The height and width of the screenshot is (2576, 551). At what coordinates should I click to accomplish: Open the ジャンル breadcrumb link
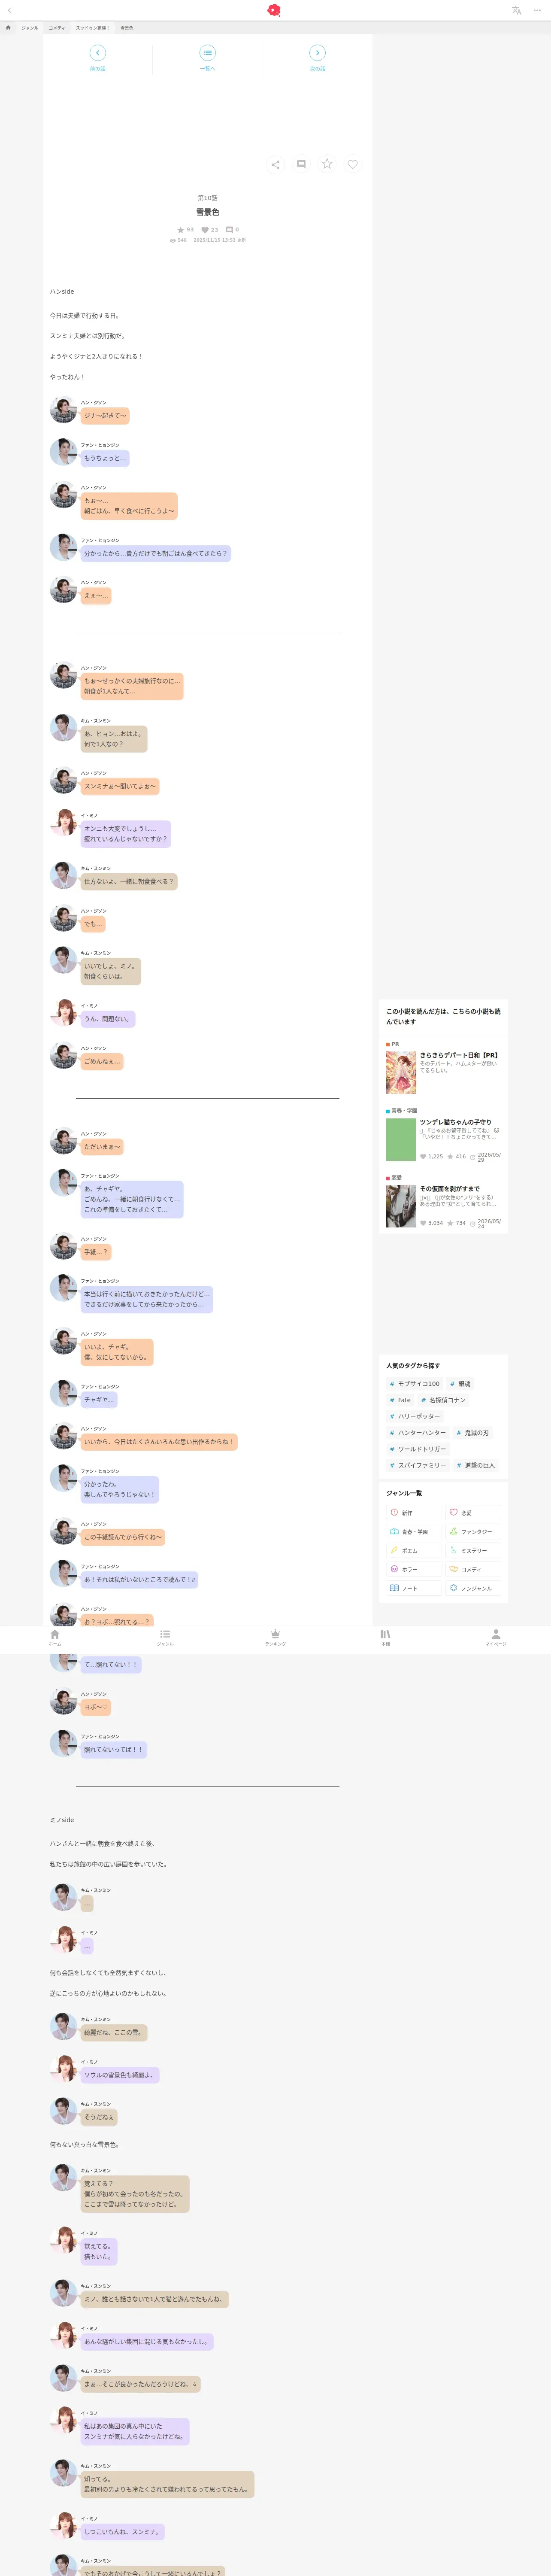[30, 28]
